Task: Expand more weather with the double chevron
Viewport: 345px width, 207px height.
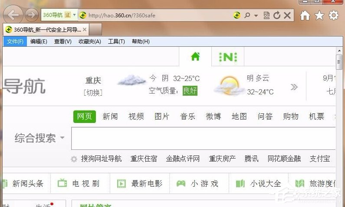Action: 294,87
